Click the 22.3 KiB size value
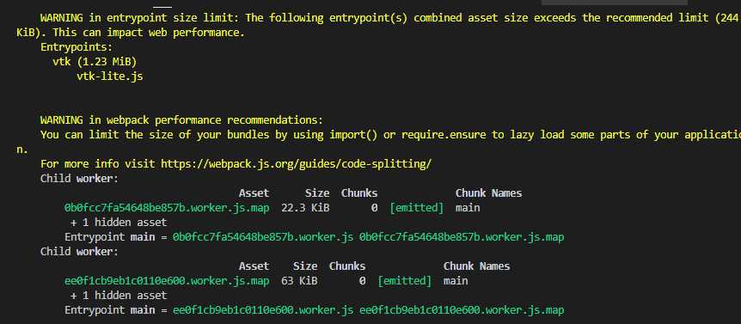Screen dimensions: 741x324 (x=305, y=208)
